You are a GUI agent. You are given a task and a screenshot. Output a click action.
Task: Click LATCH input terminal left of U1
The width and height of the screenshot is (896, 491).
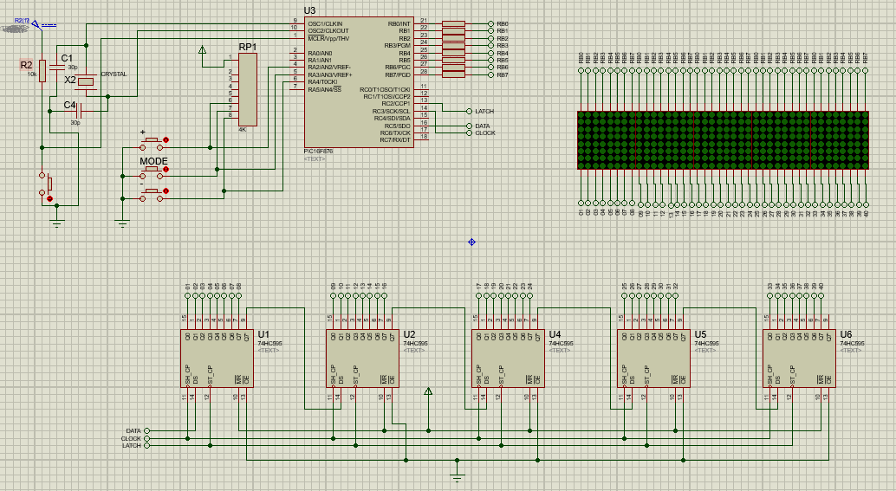click(146, 446)
